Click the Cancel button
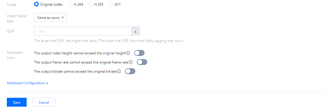 tap(44, 102)
